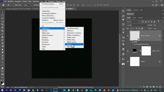Viewport: 164px width, 92px height.
Task: Expand the Sfocatura submenu
Action: tap(53, 42)
